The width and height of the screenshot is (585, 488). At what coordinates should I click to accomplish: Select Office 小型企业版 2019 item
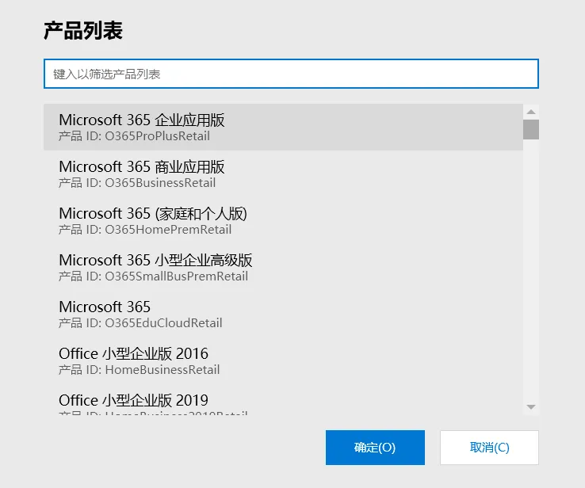coord(283,399)
